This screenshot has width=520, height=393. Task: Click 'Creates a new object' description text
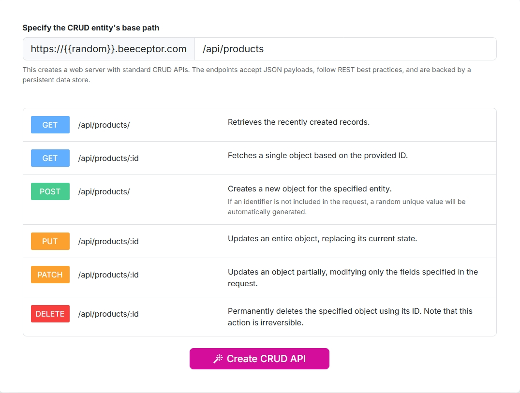tap(310, 189)
